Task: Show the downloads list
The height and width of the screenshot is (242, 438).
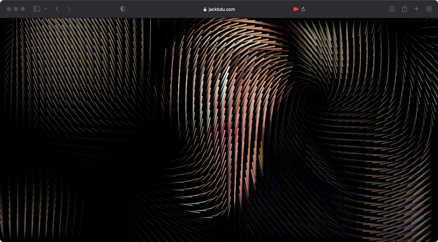Action: 392,9
